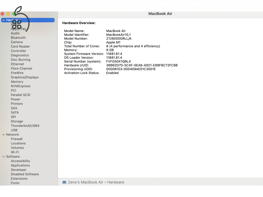Open NVMExpress entry
This screenshot has width=263, height=197.
pyautogui.click(x=21, y=86)
